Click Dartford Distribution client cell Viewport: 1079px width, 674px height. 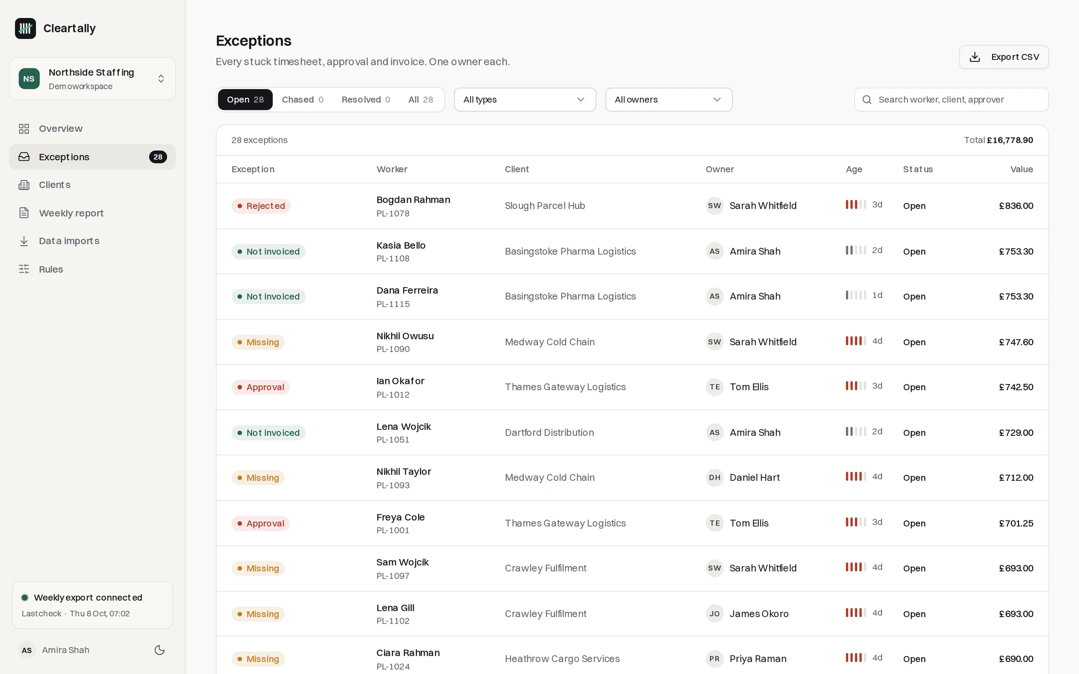click(549, 432)
